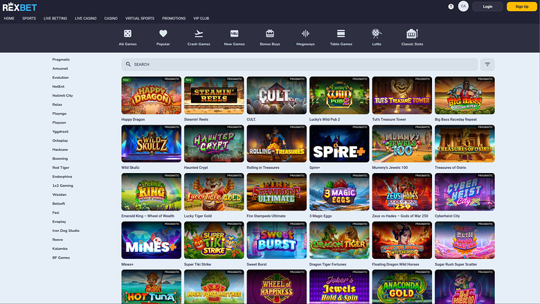Image resolution: width=540 pixels, height=304 pixels.
Task: Open the Mines+ game thumbnail
Action: click(x=151, y=240)
